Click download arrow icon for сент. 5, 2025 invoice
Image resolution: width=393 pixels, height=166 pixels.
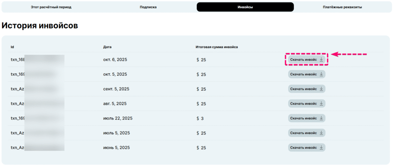321,89
